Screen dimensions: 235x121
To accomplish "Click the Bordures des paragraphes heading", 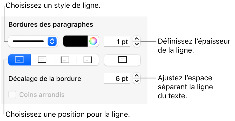I will 51,25.
